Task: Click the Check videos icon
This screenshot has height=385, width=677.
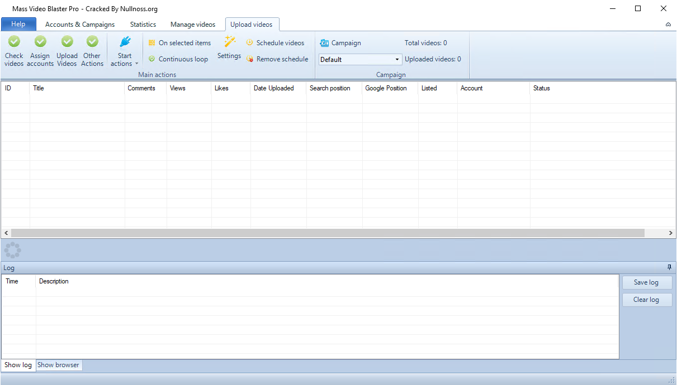Action: [x=14, y=42]
